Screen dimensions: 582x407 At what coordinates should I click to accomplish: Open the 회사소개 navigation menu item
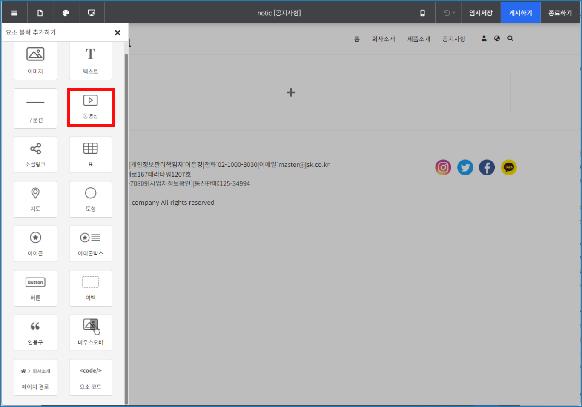(383, 39)
